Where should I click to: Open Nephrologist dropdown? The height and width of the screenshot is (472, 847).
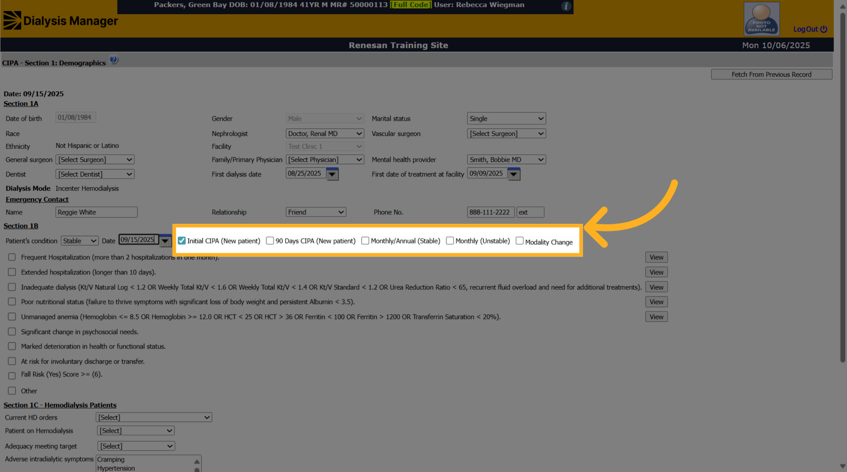[x=325, y=133]
